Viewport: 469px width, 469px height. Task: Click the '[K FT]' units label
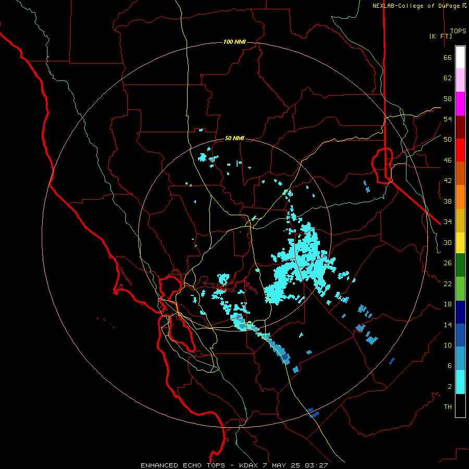(440, 36)
